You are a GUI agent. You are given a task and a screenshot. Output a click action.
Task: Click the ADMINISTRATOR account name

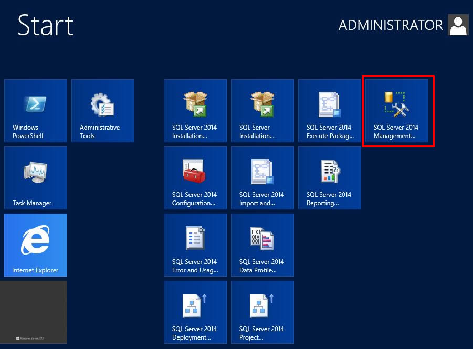(390, 25)
